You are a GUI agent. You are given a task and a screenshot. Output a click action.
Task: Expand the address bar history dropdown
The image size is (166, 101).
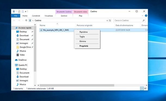(107, 20)
